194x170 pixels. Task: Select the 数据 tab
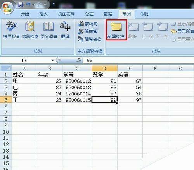(x=108, y=14)
